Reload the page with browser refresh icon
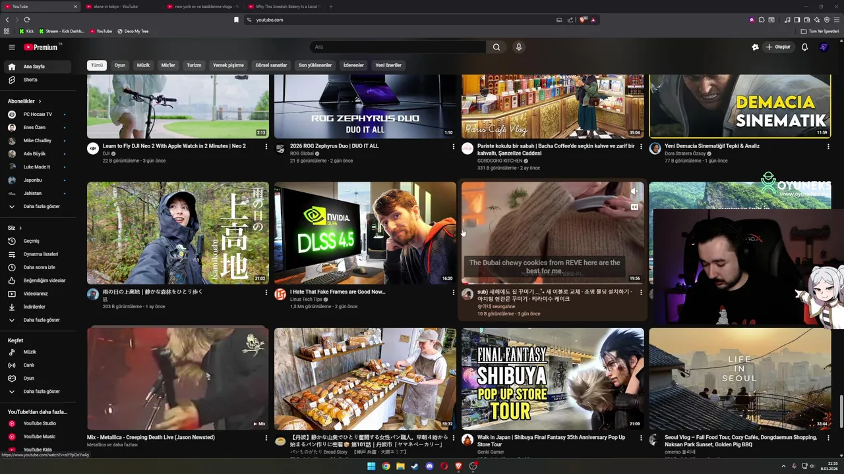Screen dimensions: 844x474 coord(27,20)
